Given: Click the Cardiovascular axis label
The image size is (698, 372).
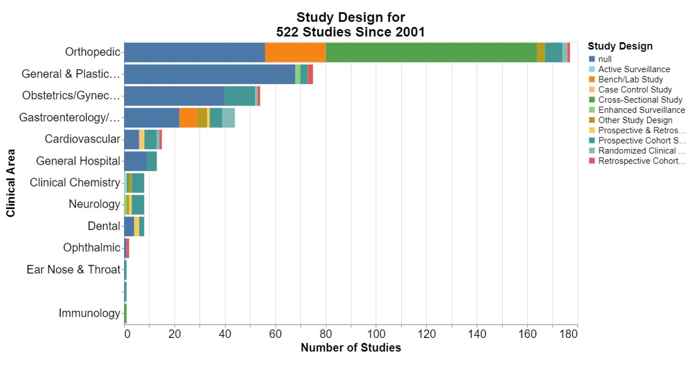Looking at the screenshot, I should tap(82, 139).
